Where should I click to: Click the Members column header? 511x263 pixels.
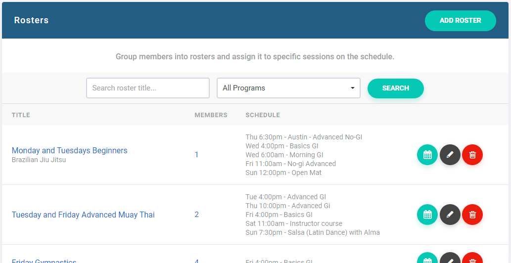click(x=211, y=115)
